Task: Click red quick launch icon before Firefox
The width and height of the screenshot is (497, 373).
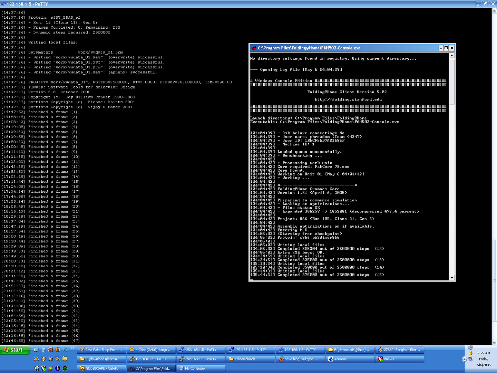Action: click(50, 350)
